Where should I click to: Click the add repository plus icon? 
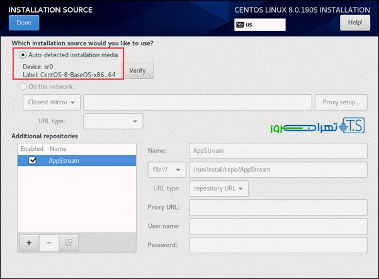tap(29, 243)
